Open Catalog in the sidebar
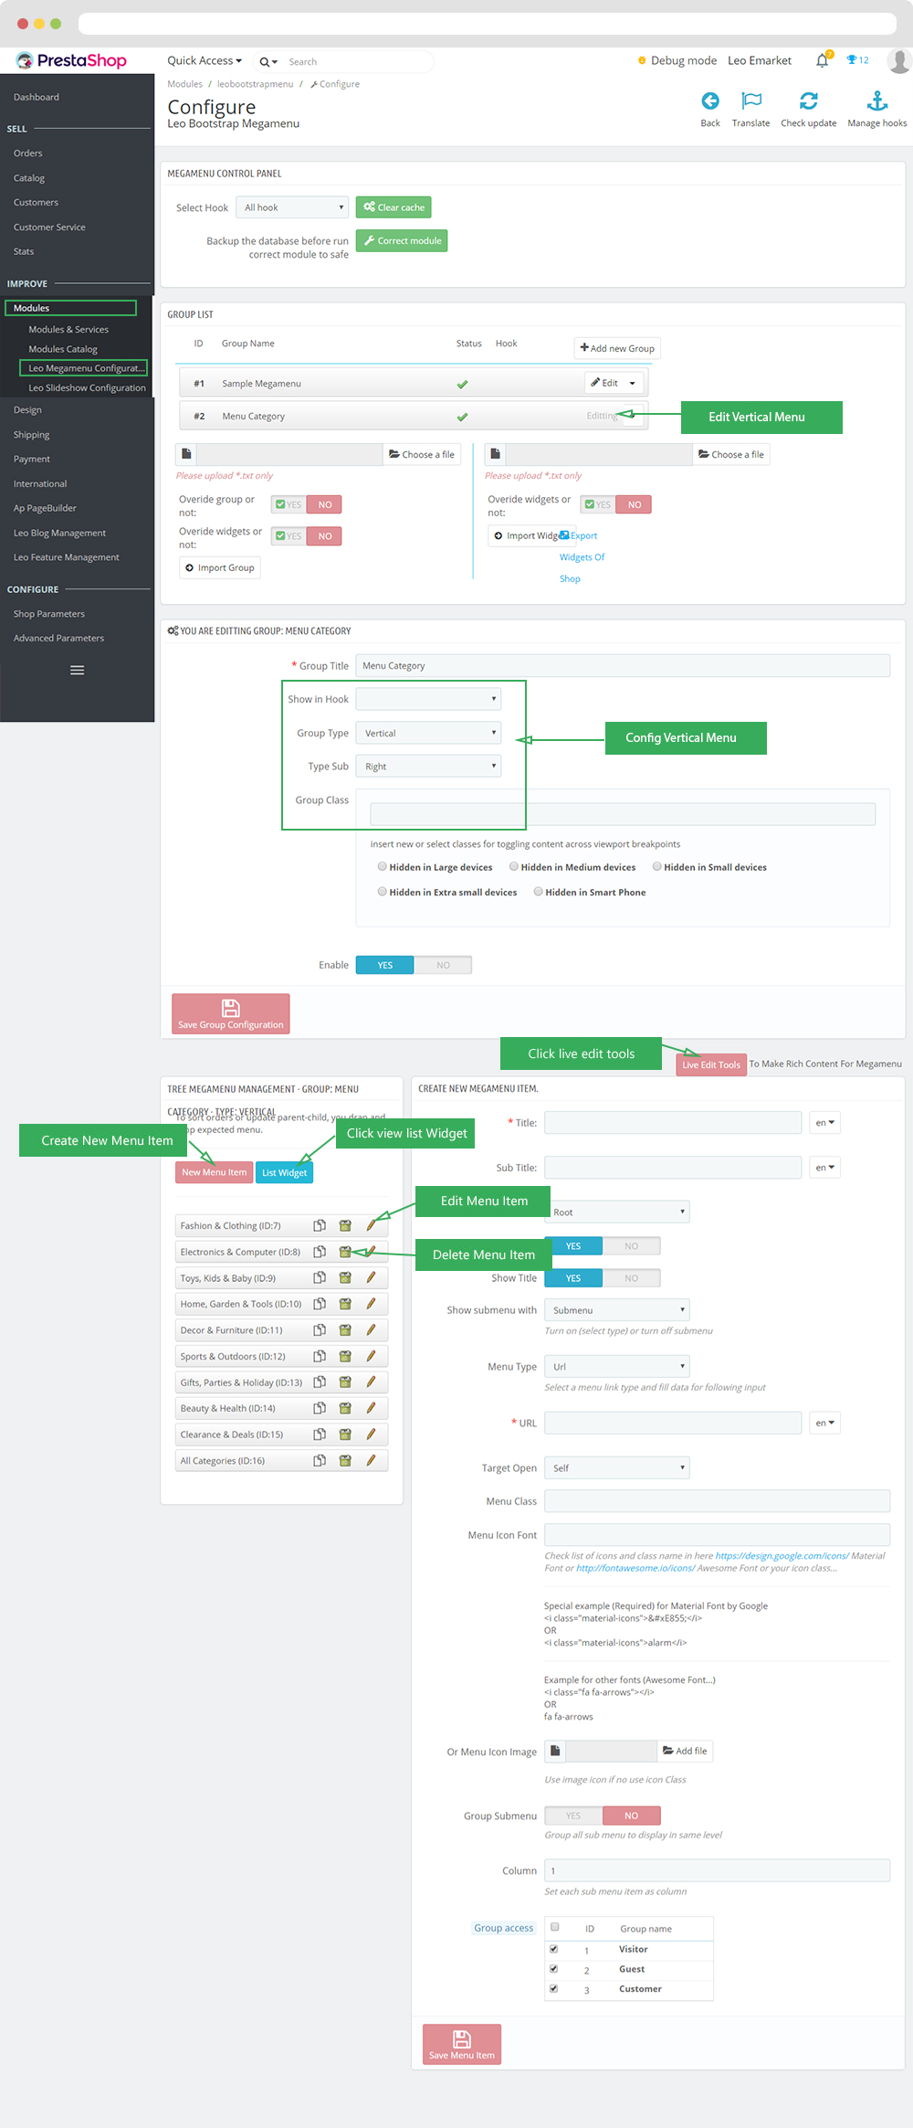The image size is (913, 2128). pyautogui.click(x=29, y=178)
